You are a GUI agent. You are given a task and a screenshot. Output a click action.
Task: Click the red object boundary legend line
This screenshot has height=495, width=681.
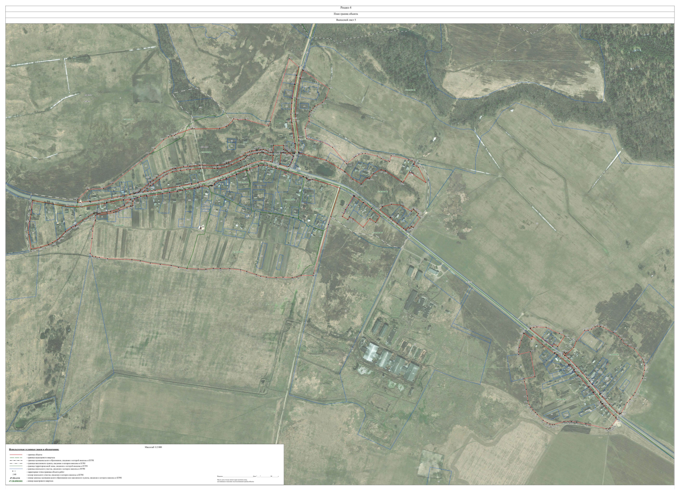16,454
